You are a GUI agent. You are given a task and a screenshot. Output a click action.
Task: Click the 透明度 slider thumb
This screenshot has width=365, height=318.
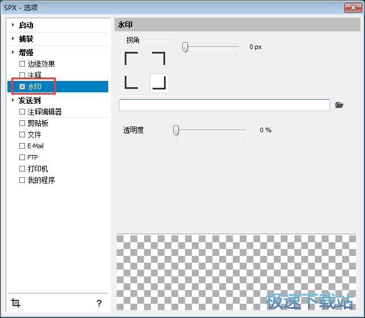point(176,131)
